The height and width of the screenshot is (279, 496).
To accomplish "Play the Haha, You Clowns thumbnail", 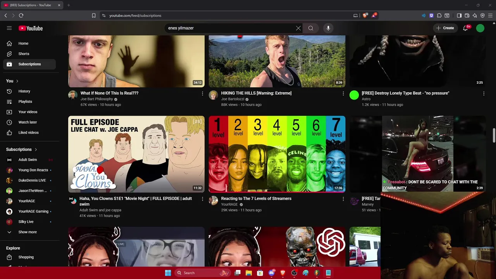I will pos(136,154).
